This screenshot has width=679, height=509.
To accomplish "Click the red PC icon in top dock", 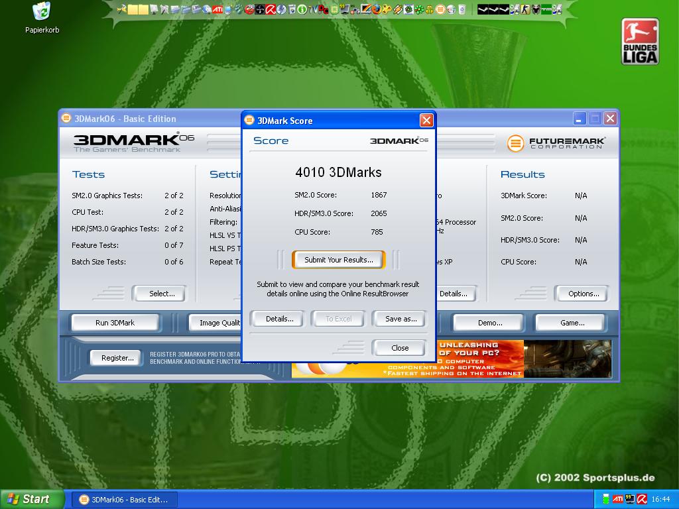I will point(324,9).
